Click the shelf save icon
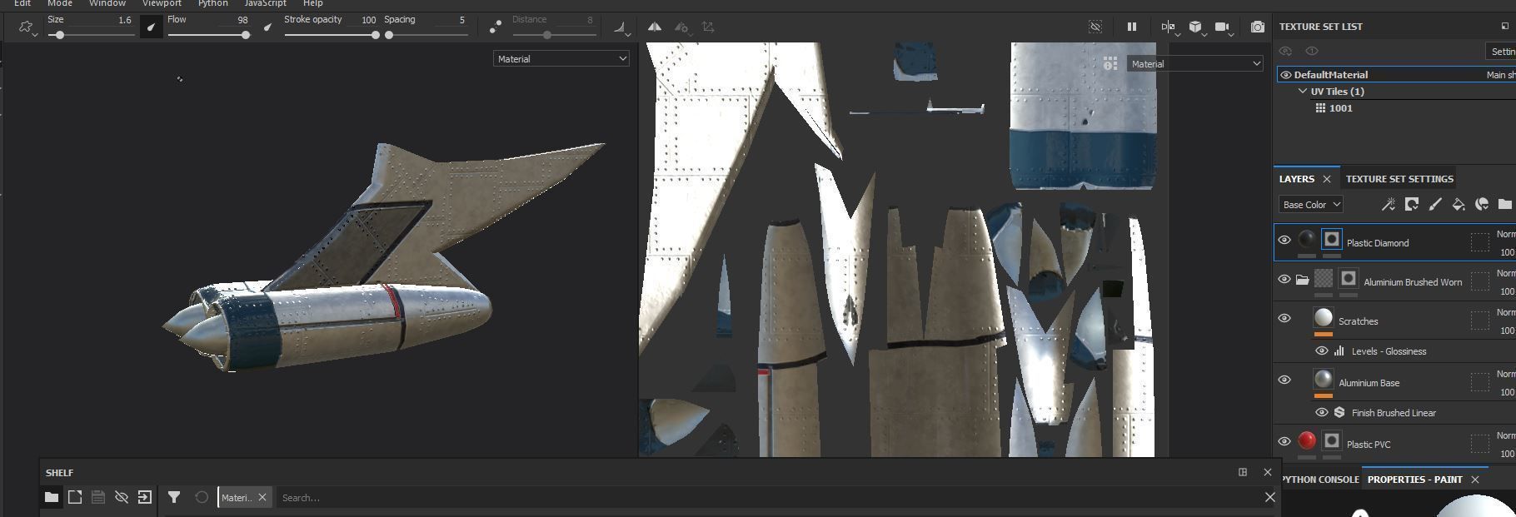This screenshot has width=1516, height=517. tap(98, 497)
